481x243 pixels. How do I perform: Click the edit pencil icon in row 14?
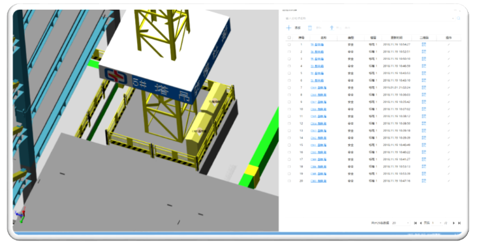click(449, 138)
